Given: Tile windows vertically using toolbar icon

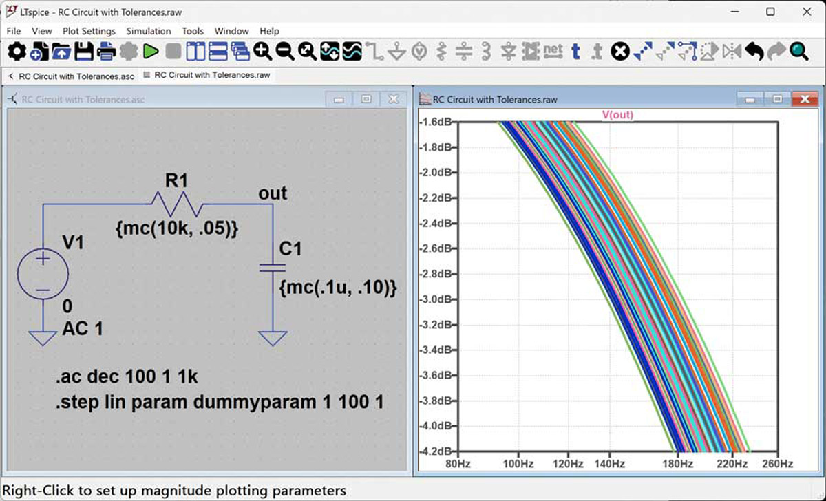Looking at the screenshot, I should [195, 51].
